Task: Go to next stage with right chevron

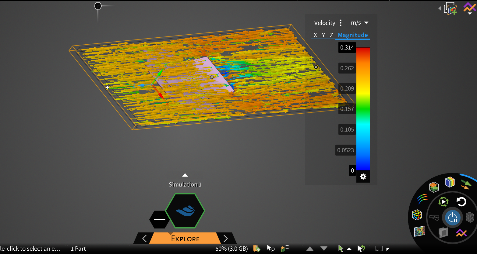Action: [x=226, y=239]
